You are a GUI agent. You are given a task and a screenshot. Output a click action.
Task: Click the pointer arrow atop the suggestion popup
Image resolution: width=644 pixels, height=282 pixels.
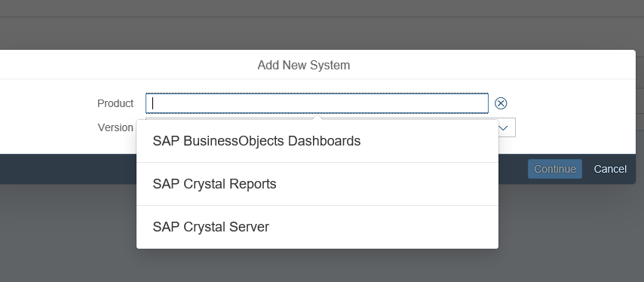(x=317, y=118)
